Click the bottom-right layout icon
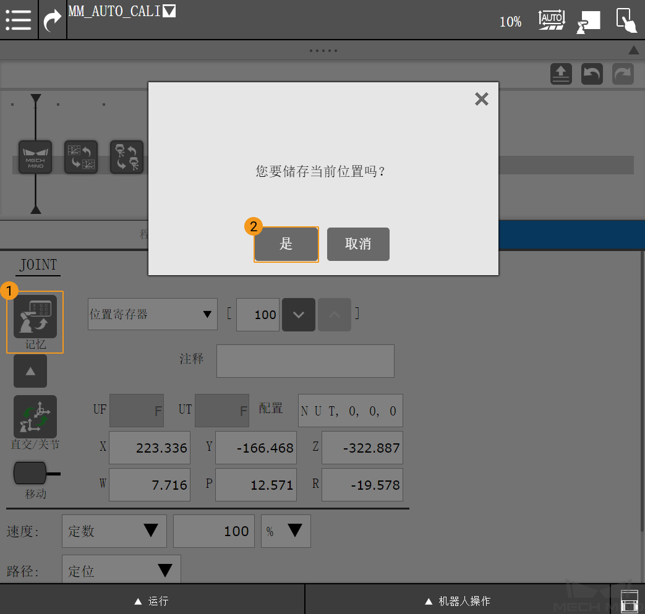The height and width of the screenshot is (614, 645). (628, 600)
